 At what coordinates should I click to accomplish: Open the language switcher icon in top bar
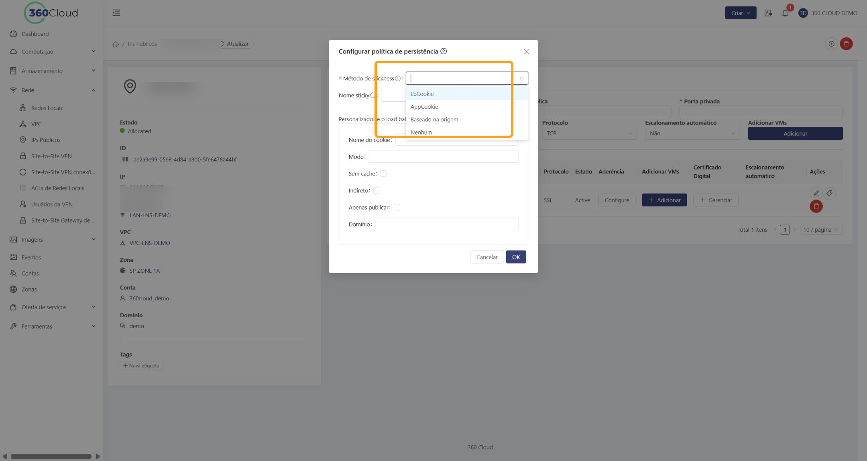pos(768,13)
